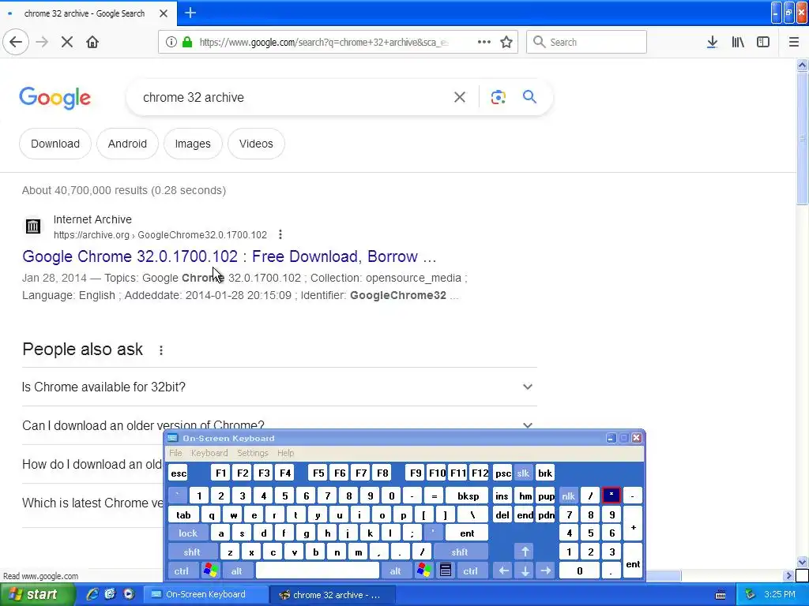
Task: Click the vertical scrollbar up arrow
Action: (x=802, y=65)
